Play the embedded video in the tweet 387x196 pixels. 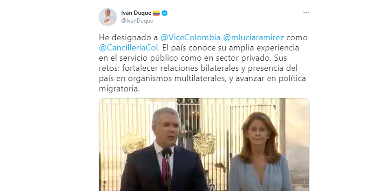point(204,144)
